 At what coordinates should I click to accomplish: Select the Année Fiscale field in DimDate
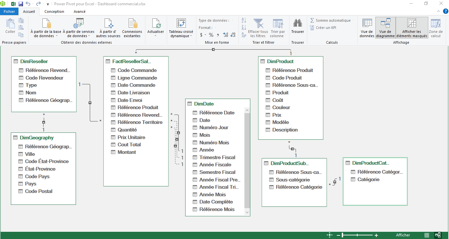(215, 165)
